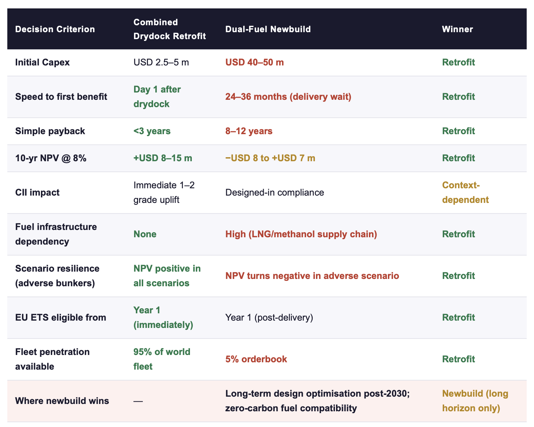Image resolution: width=534 pixels, height=427 pixels.
Task: Click the 'Dual-Fuel Newbuild' column header
Action: point(268,29)
